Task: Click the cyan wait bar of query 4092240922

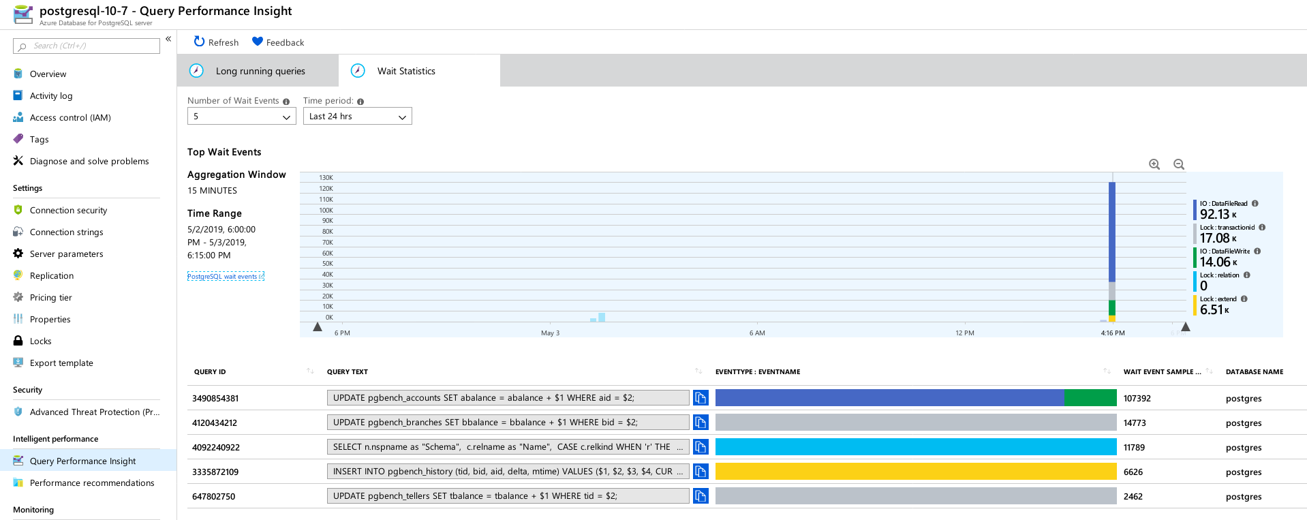Action: tap(916, 446)
